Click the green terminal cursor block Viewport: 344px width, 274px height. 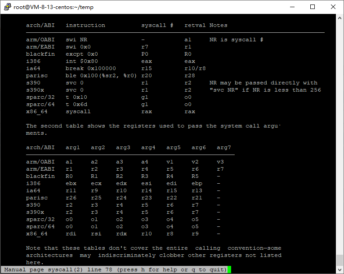229,270
